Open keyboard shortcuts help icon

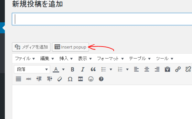(x=101, y=79)
